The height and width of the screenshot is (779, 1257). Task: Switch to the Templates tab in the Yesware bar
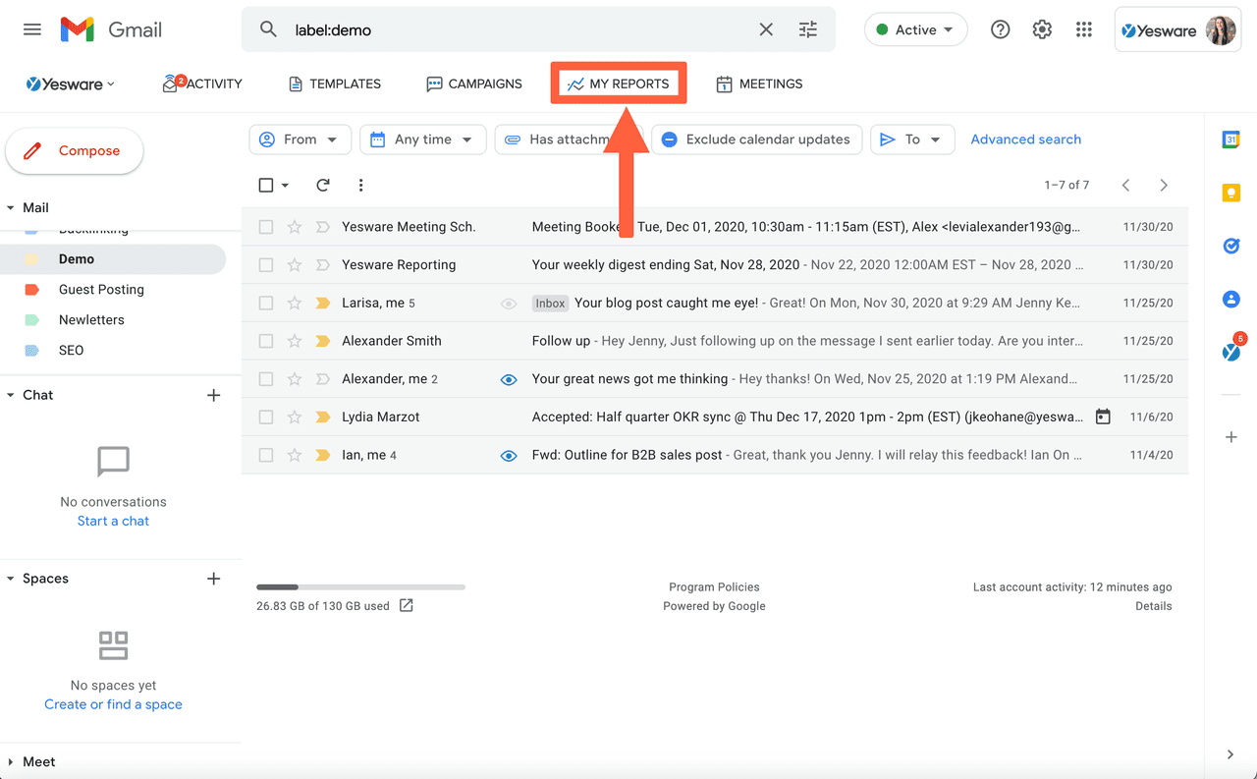click(334, 83)
